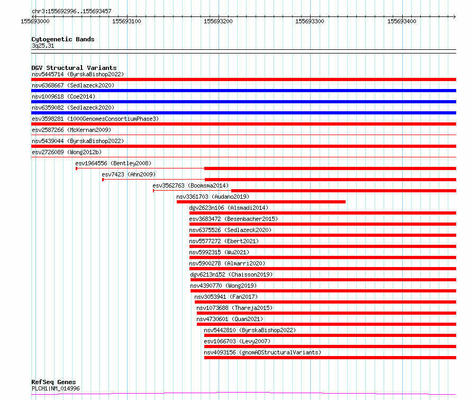Open nsv5442810 (ByrskaBishop2022) label
The image size is (471, 400).
[250, 330]
